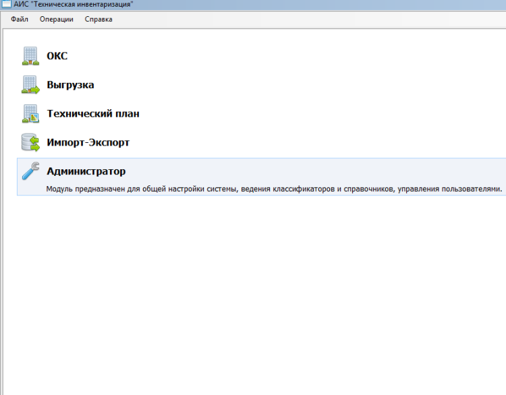Launch the ОКС module by its label
Image resolution: width=506 pixels, height=395 pixels.
57,56
